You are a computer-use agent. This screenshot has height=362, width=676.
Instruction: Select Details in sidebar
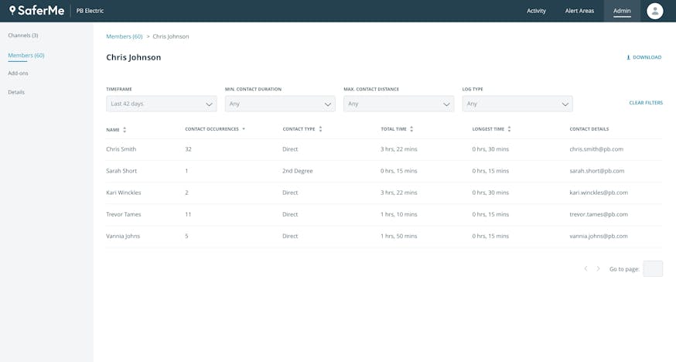tap(16, 92)
